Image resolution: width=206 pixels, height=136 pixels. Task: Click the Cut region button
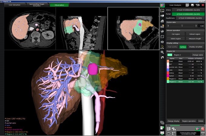coord(175,34)
